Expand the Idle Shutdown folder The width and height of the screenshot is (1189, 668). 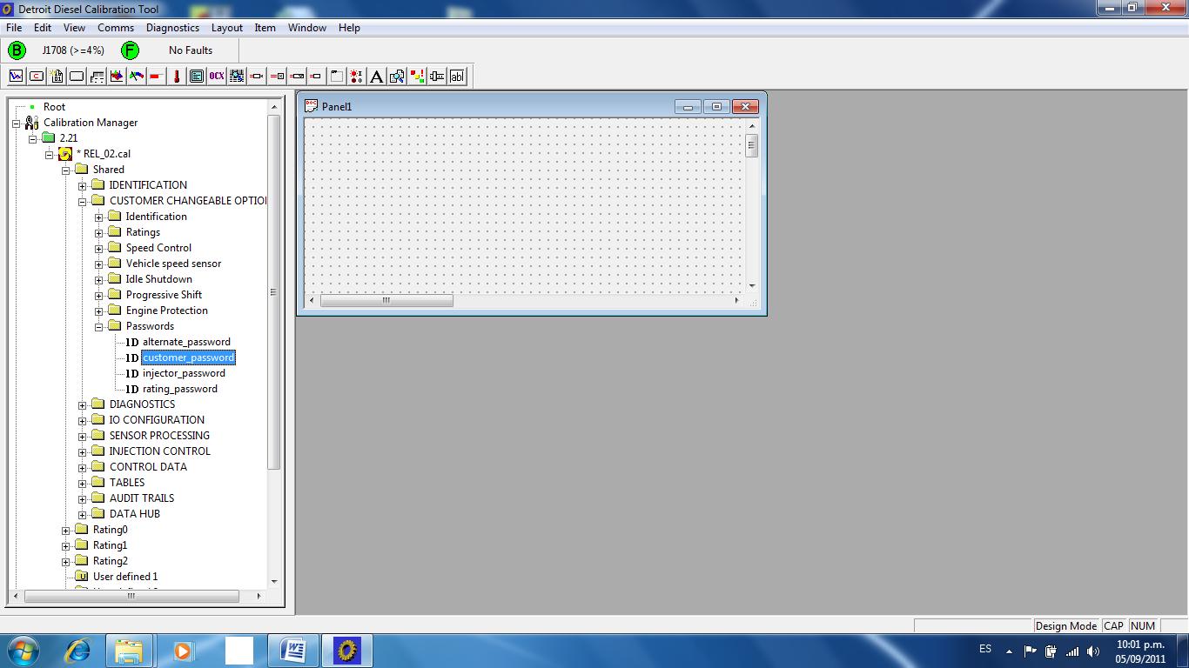[98, 279]
